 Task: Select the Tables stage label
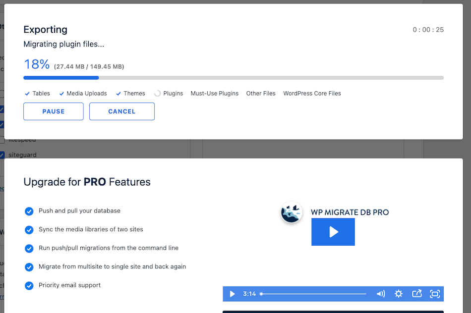pos(41,94)
